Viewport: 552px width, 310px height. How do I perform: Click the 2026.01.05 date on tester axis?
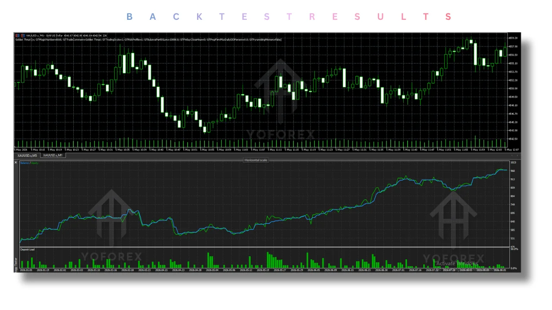point(26,270)
